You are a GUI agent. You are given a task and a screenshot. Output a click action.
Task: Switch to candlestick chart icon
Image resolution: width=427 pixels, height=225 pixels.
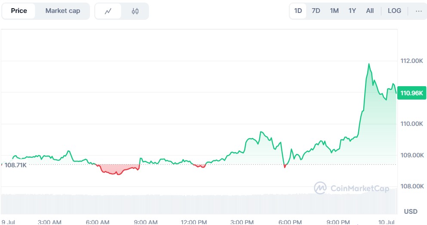tap(135, 11)
